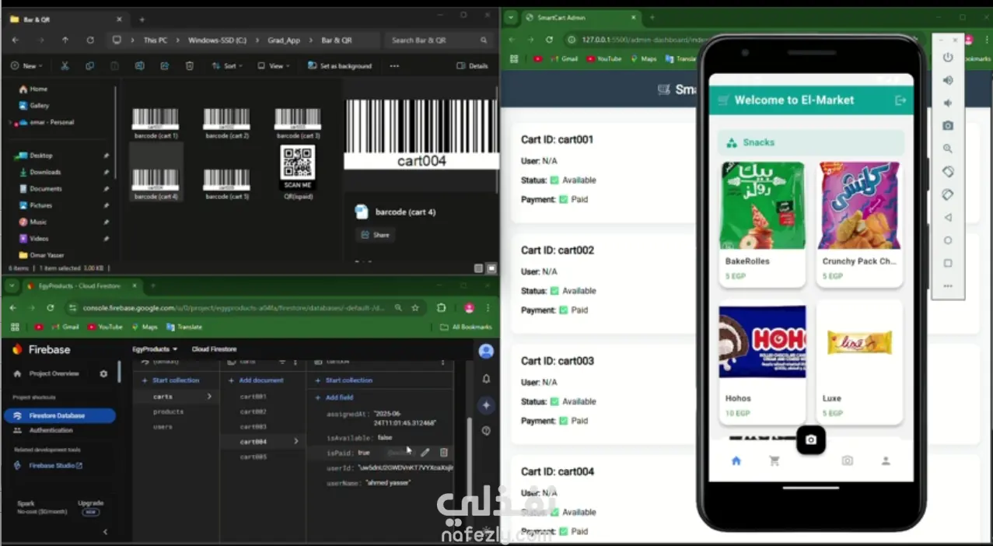993x546 pixels.
Task: Click emulator zoom magnifier icon
Action: 948,149
